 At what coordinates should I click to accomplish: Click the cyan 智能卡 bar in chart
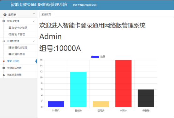point(79,89)
